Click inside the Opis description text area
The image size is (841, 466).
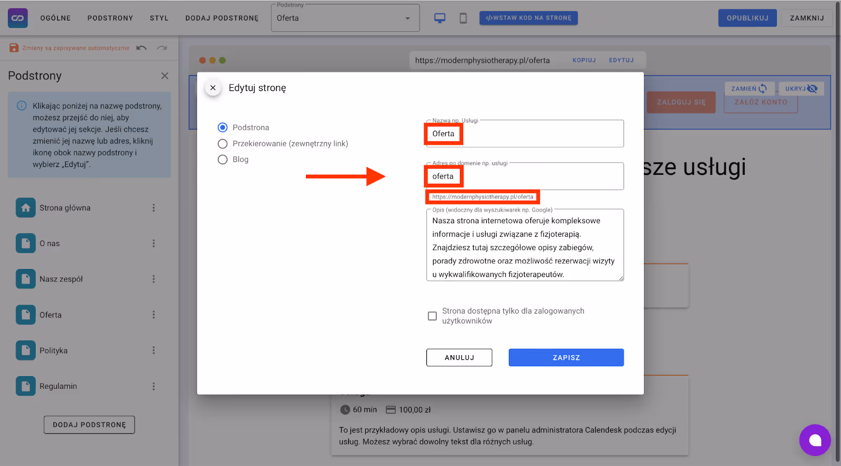(525, 247)
